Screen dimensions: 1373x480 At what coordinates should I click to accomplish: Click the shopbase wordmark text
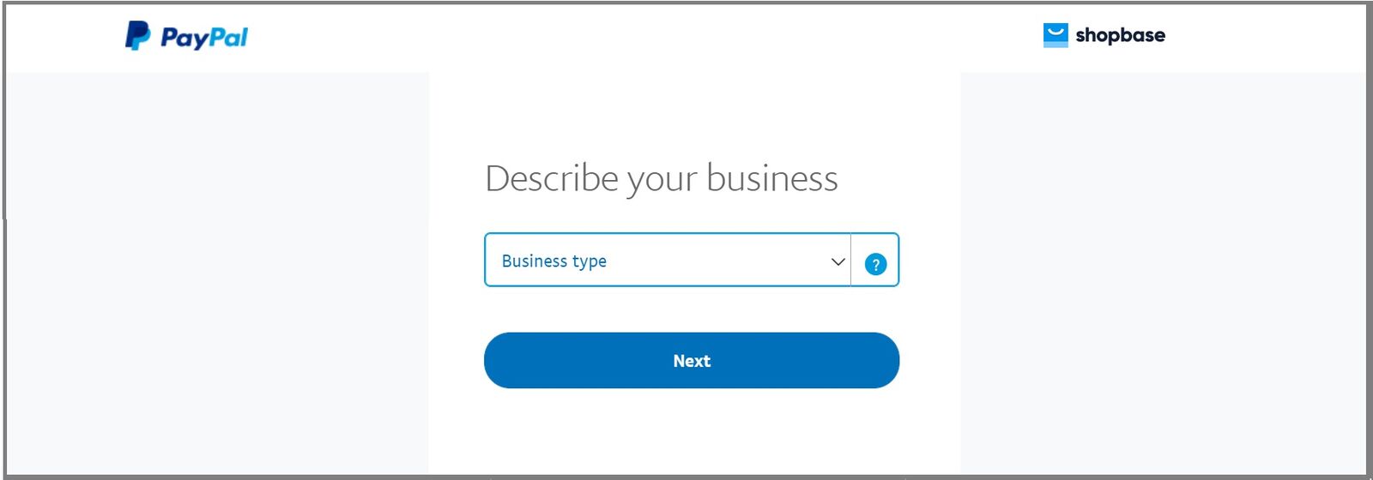[x=1120, y=35]
